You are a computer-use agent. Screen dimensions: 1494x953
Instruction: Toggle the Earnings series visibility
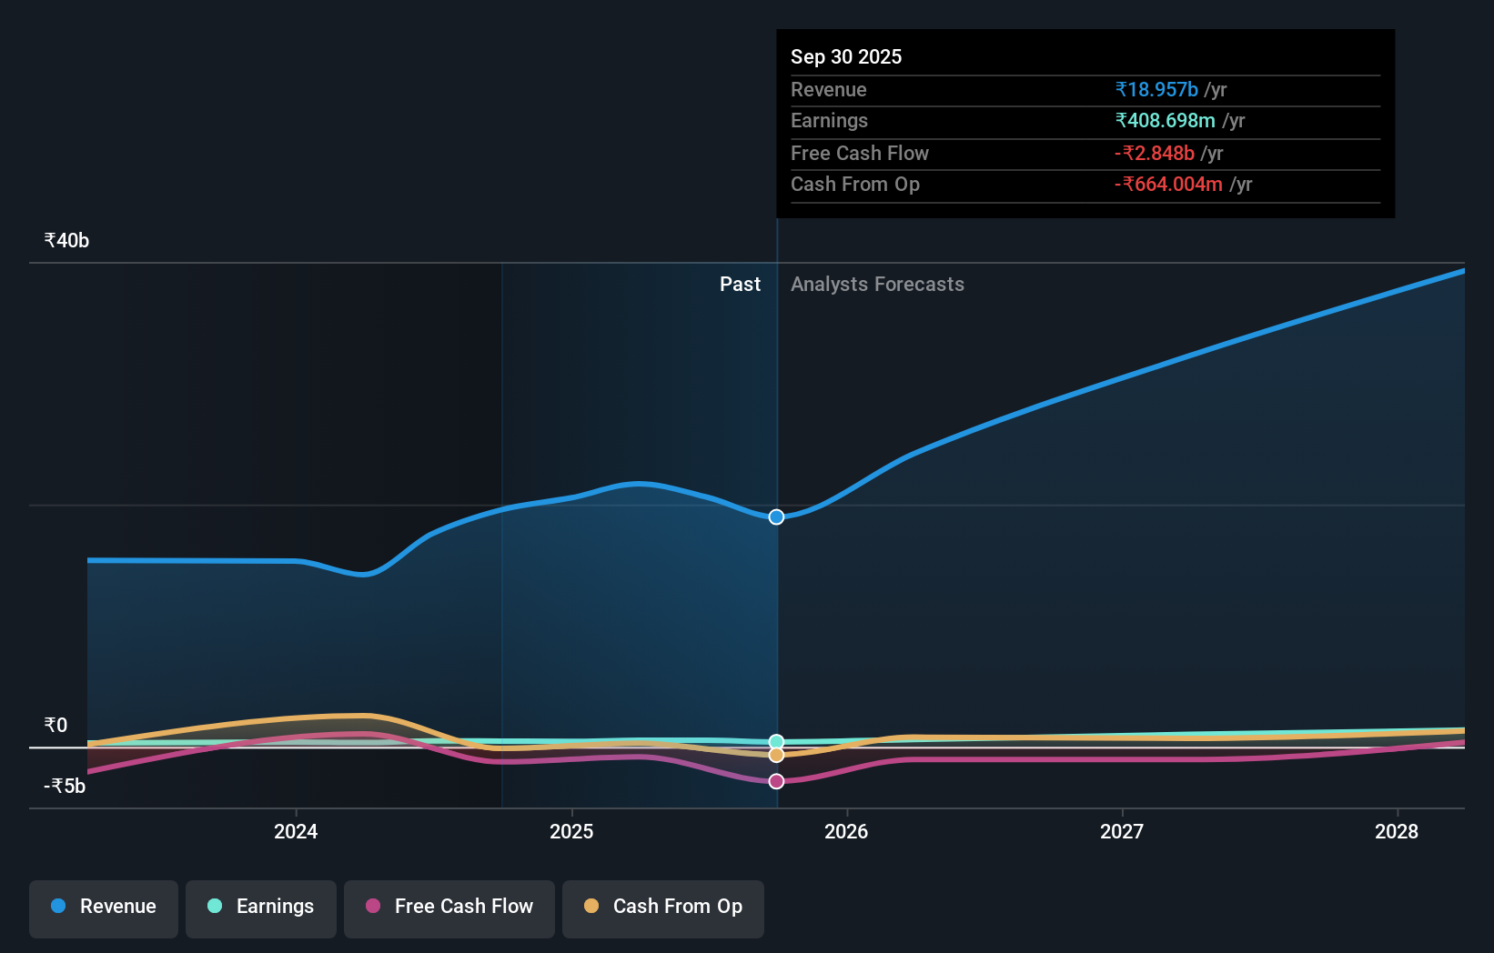(x=261, y=907)
